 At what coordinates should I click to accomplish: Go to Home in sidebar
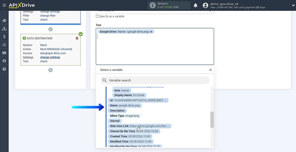[4, 21]
